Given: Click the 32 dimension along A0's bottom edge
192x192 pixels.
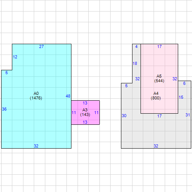Looking at the screenshot, I should click(36, 146).
